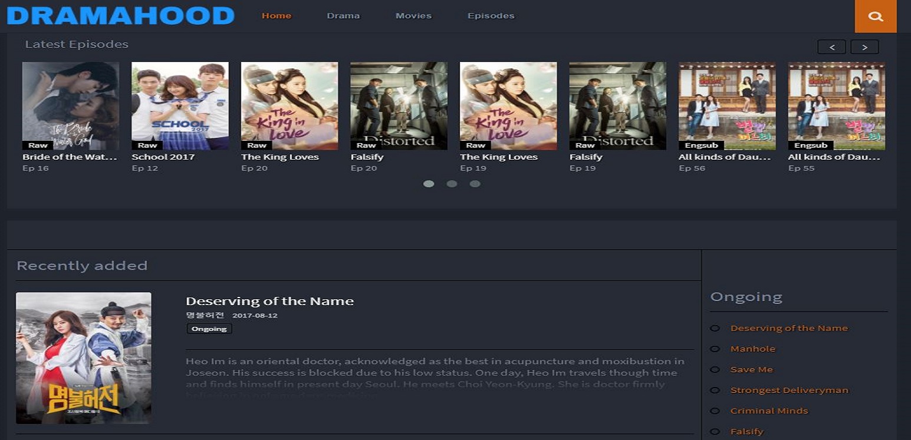Click the Heo Im drama description text
The width and height of the screenshot is (911, 440).
click(435, 378)
